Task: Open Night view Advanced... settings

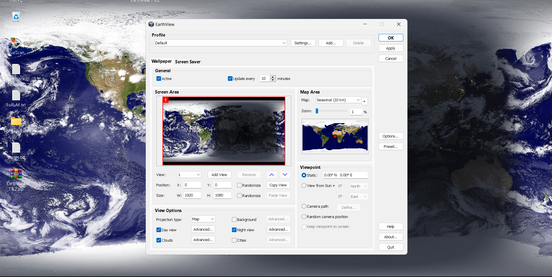Action: (279, 229)
